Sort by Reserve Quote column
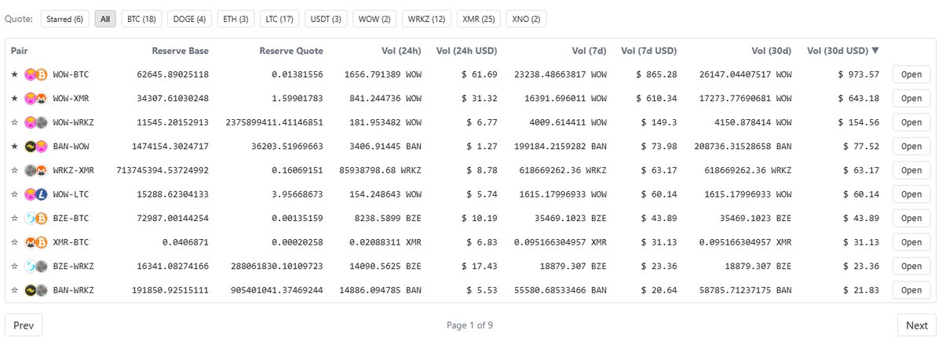The image size is (942, 341). point(291,51)
